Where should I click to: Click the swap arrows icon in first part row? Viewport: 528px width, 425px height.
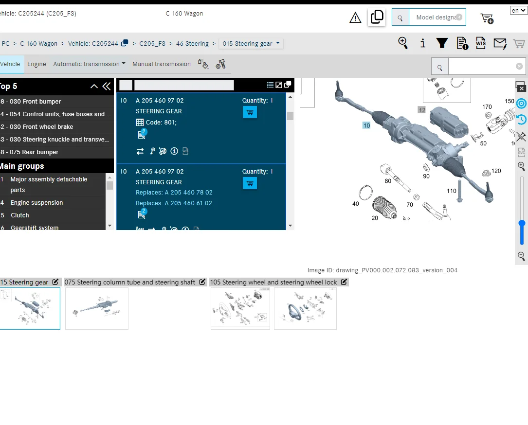pos(140,151)
